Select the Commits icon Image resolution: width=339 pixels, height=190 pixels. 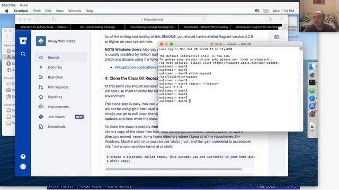[x=41, y=67]
